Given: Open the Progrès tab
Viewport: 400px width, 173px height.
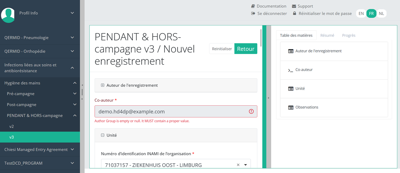Looking at the screenshot, I should tap(349, 36).
